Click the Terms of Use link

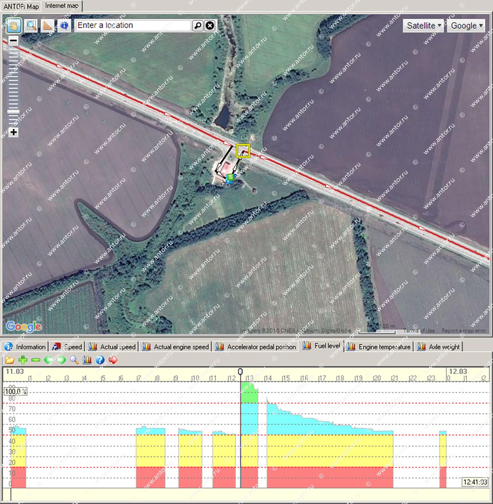tap(419, 331)
